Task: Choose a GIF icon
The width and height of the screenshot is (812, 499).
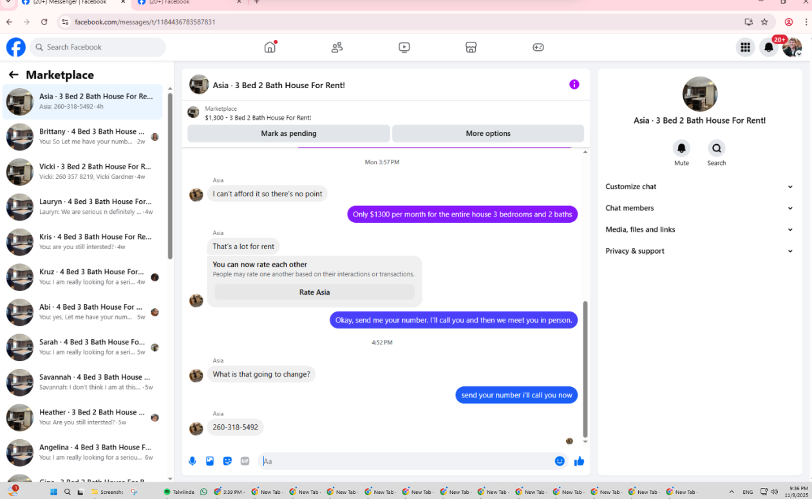Action: (x=245, y=461)
